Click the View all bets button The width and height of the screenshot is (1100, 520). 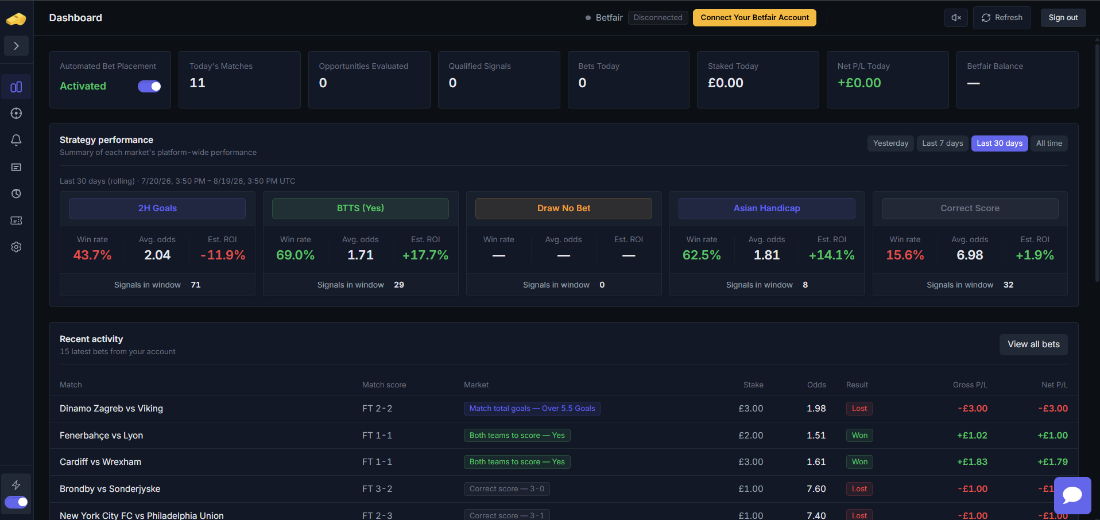pos(1033,344)
